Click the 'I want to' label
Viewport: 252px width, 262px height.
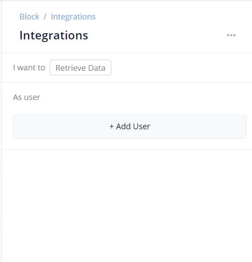tap(29, 68)
